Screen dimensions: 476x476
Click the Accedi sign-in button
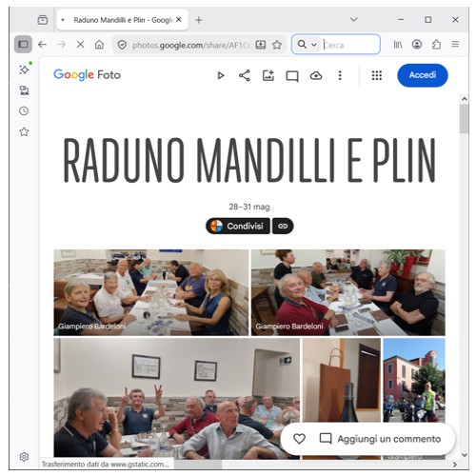[x=423, y=75]
